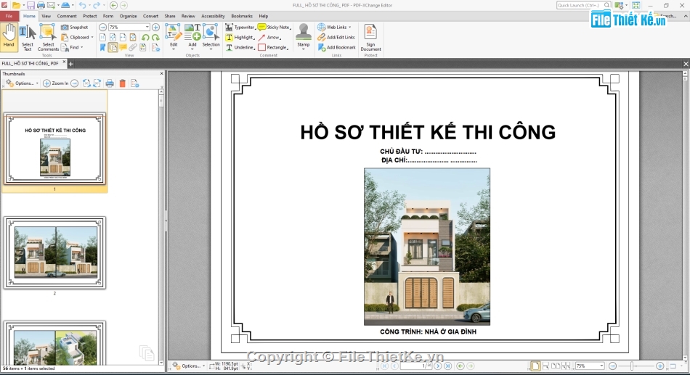Image resolution: width=690 pixels, height=375 pixels.
Task: Take a Snapshot from the Tools group
Action: click(x=74, y=28)
